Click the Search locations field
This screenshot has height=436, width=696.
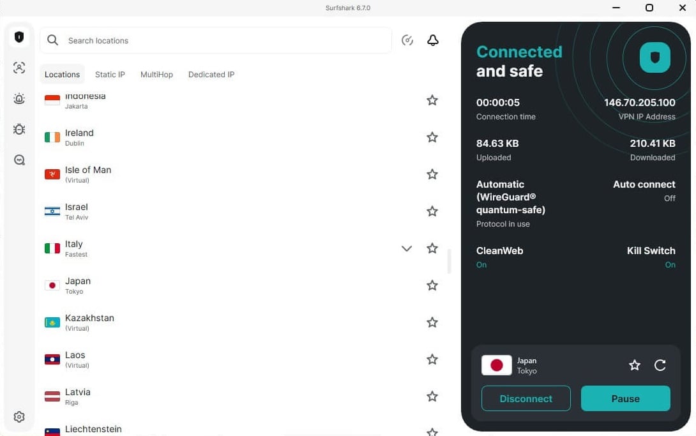coord(216,40)
